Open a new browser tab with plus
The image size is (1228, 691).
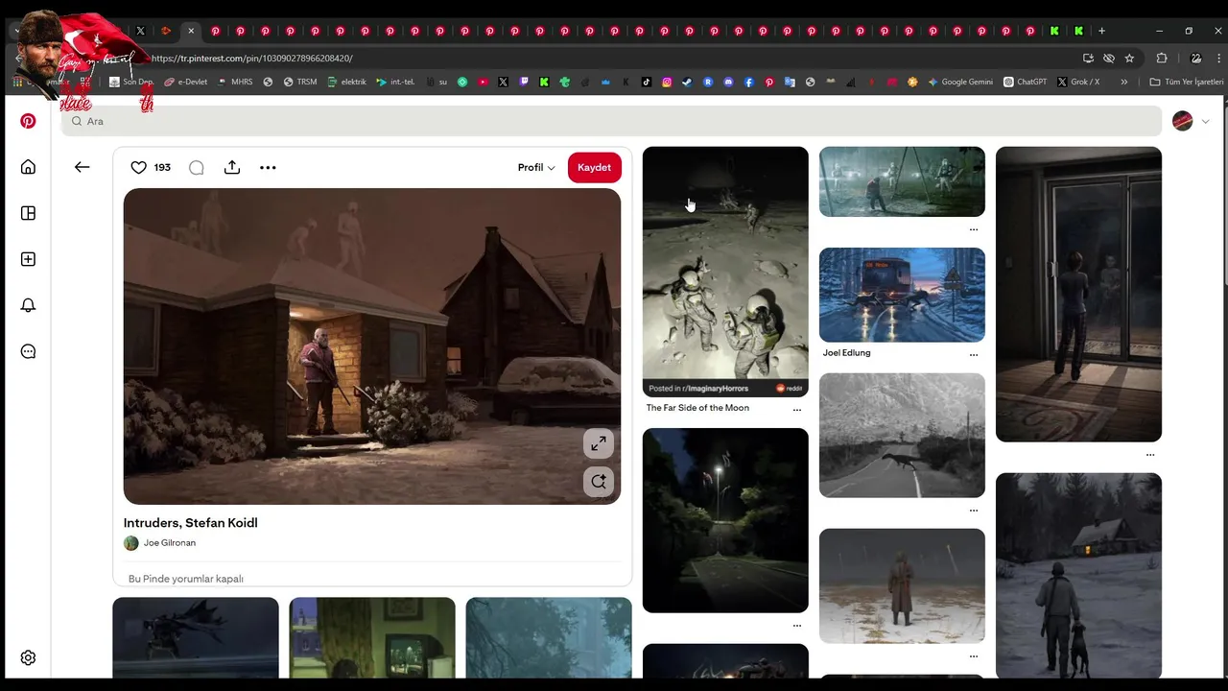click(1101, 31)
